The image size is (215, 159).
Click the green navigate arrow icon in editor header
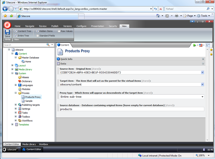(x=195, y=45)
